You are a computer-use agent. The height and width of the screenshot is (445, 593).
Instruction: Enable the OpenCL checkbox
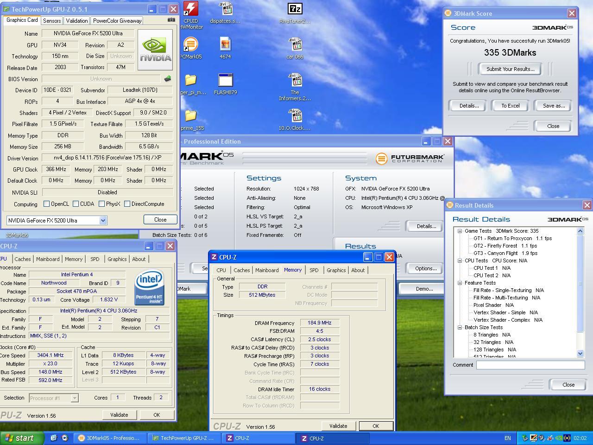click(x=46, y=204)
